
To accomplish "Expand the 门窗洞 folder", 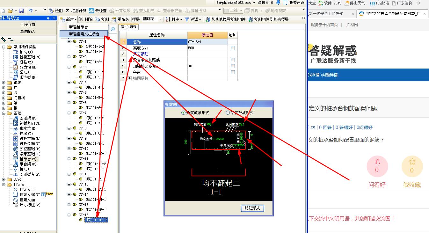I will click(x=4, y=98).
